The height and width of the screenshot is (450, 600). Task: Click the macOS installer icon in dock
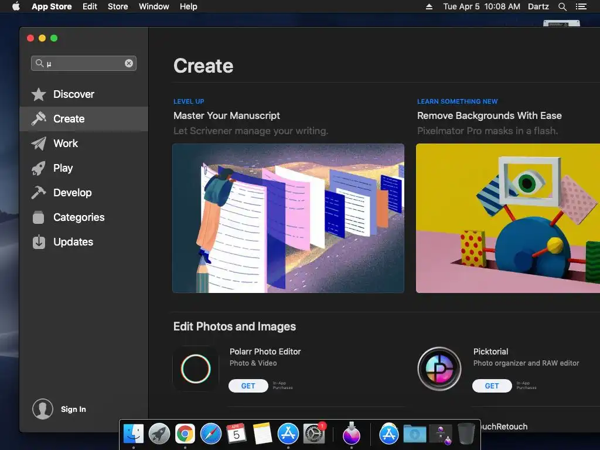(352, 434)
